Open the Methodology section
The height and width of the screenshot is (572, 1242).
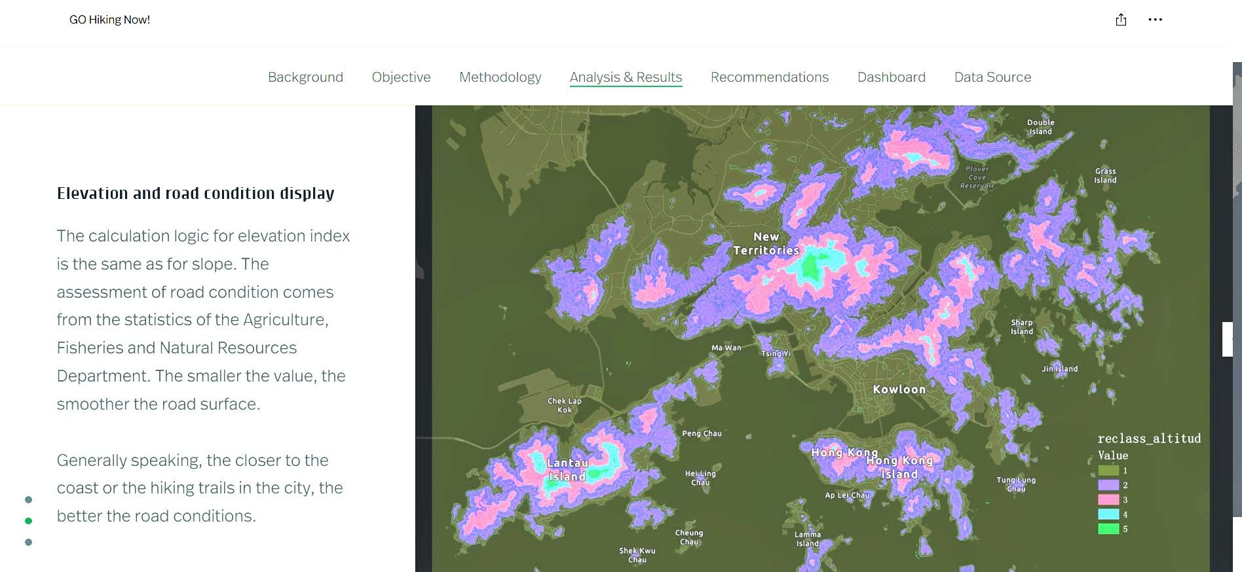[500, 77]
